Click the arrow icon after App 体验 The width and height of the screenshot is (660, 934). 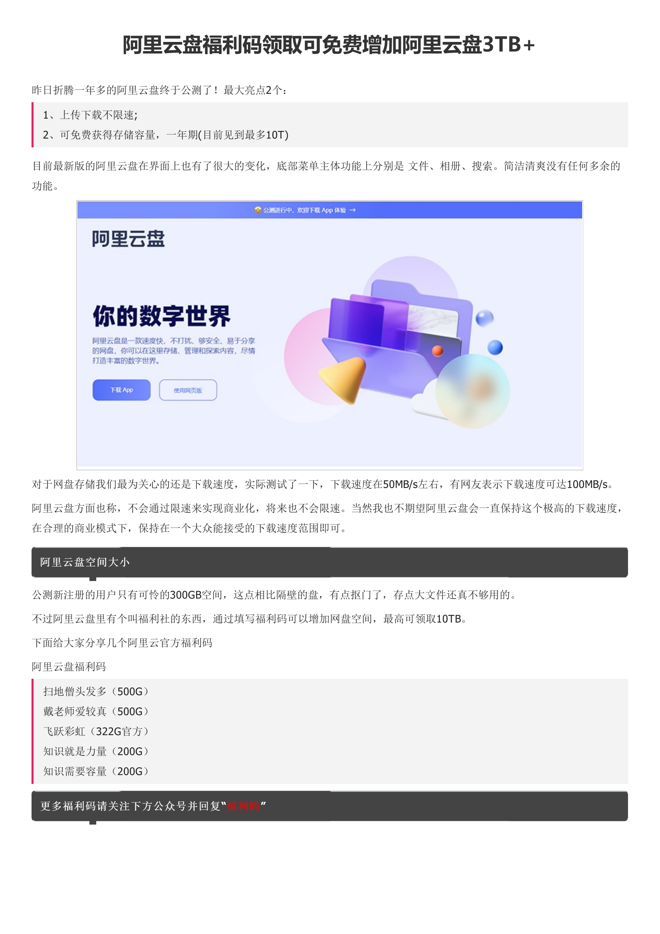pyautogui.click(x=353, y=210)
